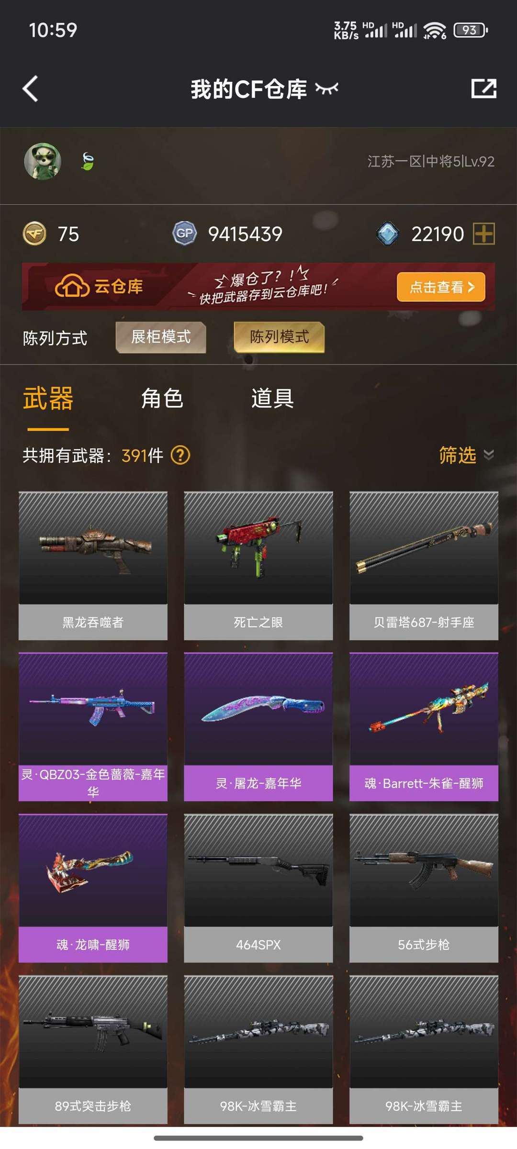Tap the 云仓库 cloud warehouse logo
The width and height of the screenshot is (517, 1149).
point(99,287)
